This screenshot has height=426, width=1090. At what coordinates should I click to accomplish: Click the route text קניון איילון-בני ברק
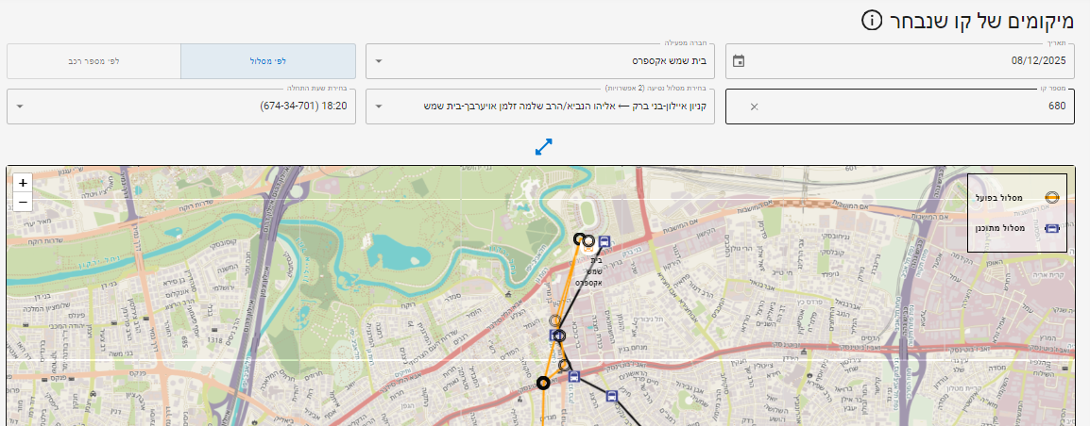click(x=668, y=106)
